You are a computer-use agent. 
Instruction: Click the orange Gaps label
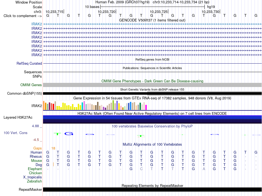pos(38,148)
